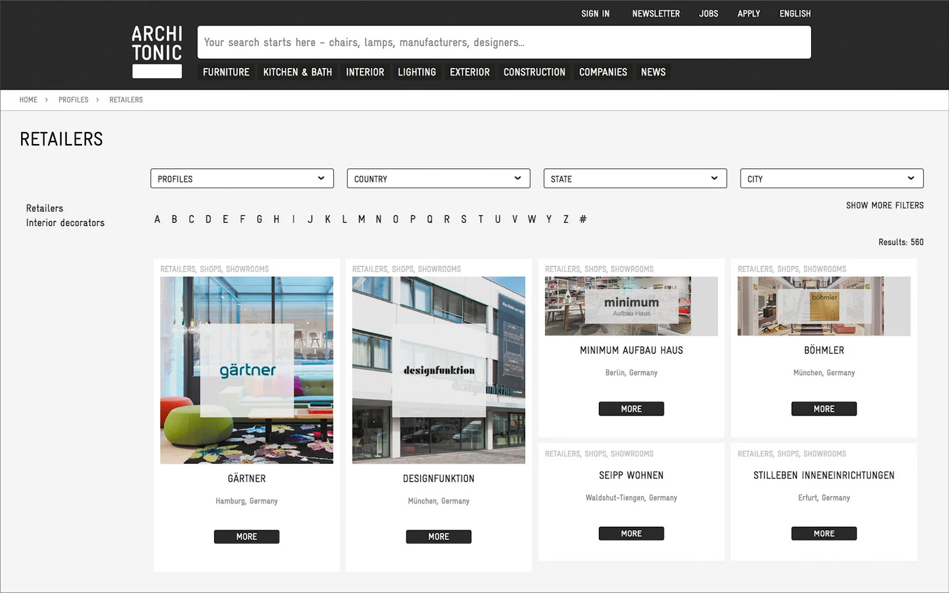The width and height of the screenshot is (949, 593).
Task: Click the Architonic logo
Action: pos(157,51)
